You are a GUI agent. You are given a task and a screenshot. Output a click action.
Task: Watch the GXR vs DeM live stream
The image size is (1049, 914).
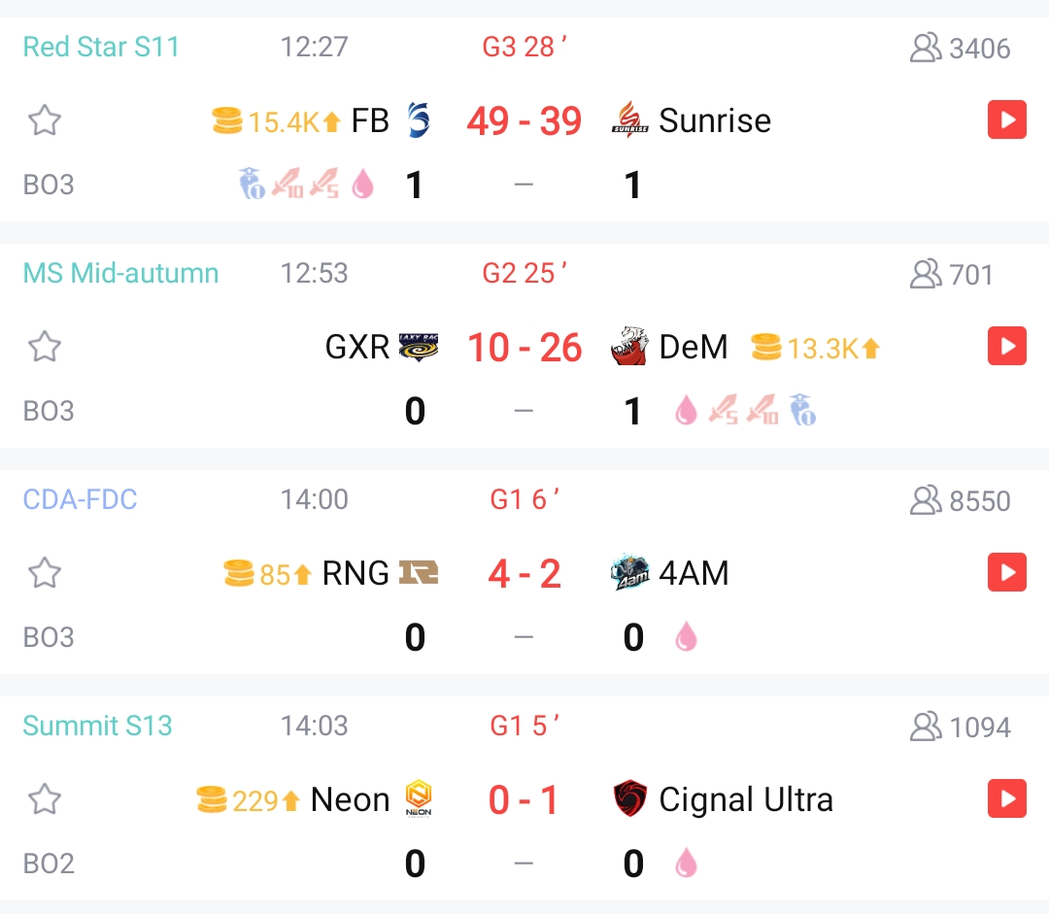pyautogui.click(x=1006, y=347)
